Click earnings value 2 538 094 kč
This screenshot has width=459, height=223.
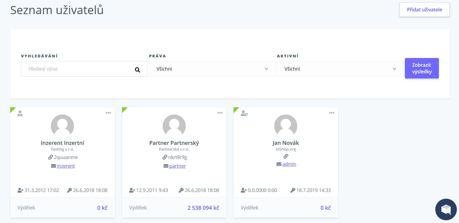pos(203,208)
